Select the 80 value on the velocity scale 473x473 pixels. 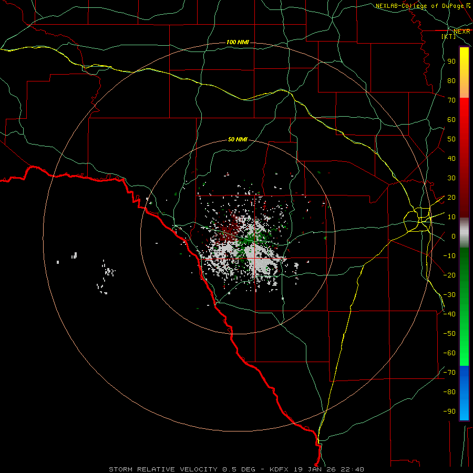click(x=451, y=81)
